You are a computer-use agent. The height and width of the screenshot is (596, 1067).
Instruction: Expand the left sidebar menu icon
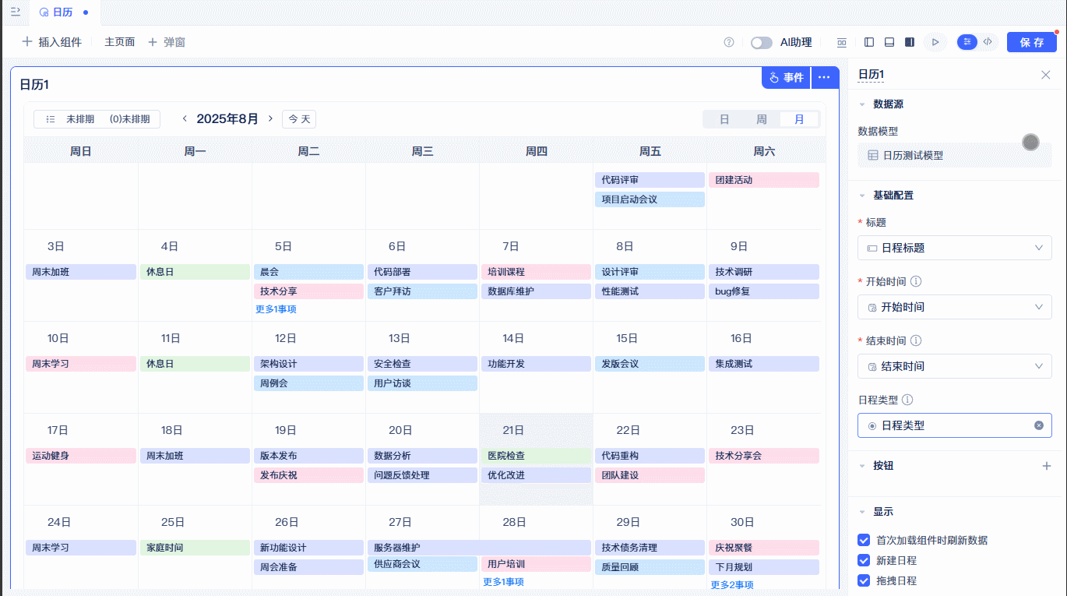(15, 12)
